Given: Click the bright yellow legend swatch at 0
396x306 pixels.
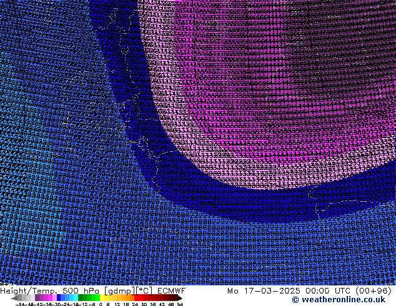Looking at the screenshot, I should click(102, 298).
